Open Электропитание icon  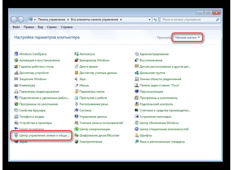point(76,142)
